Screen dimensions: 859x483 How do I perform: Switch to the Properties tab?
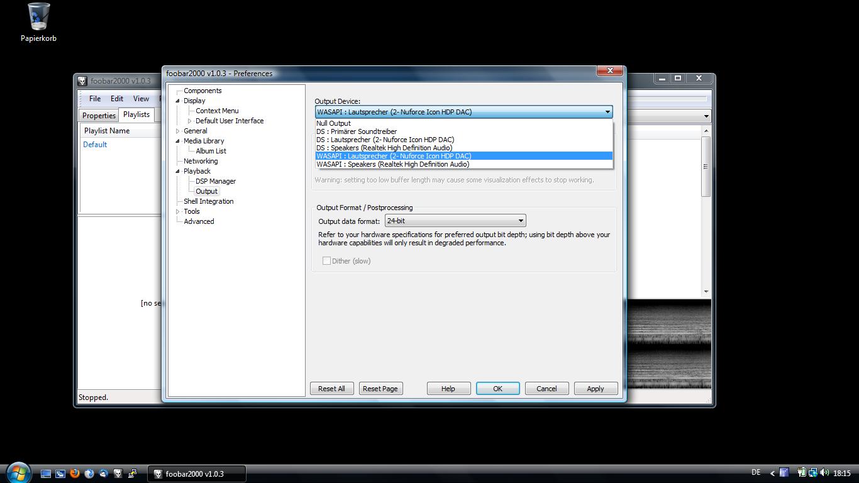tap(99, 115)
